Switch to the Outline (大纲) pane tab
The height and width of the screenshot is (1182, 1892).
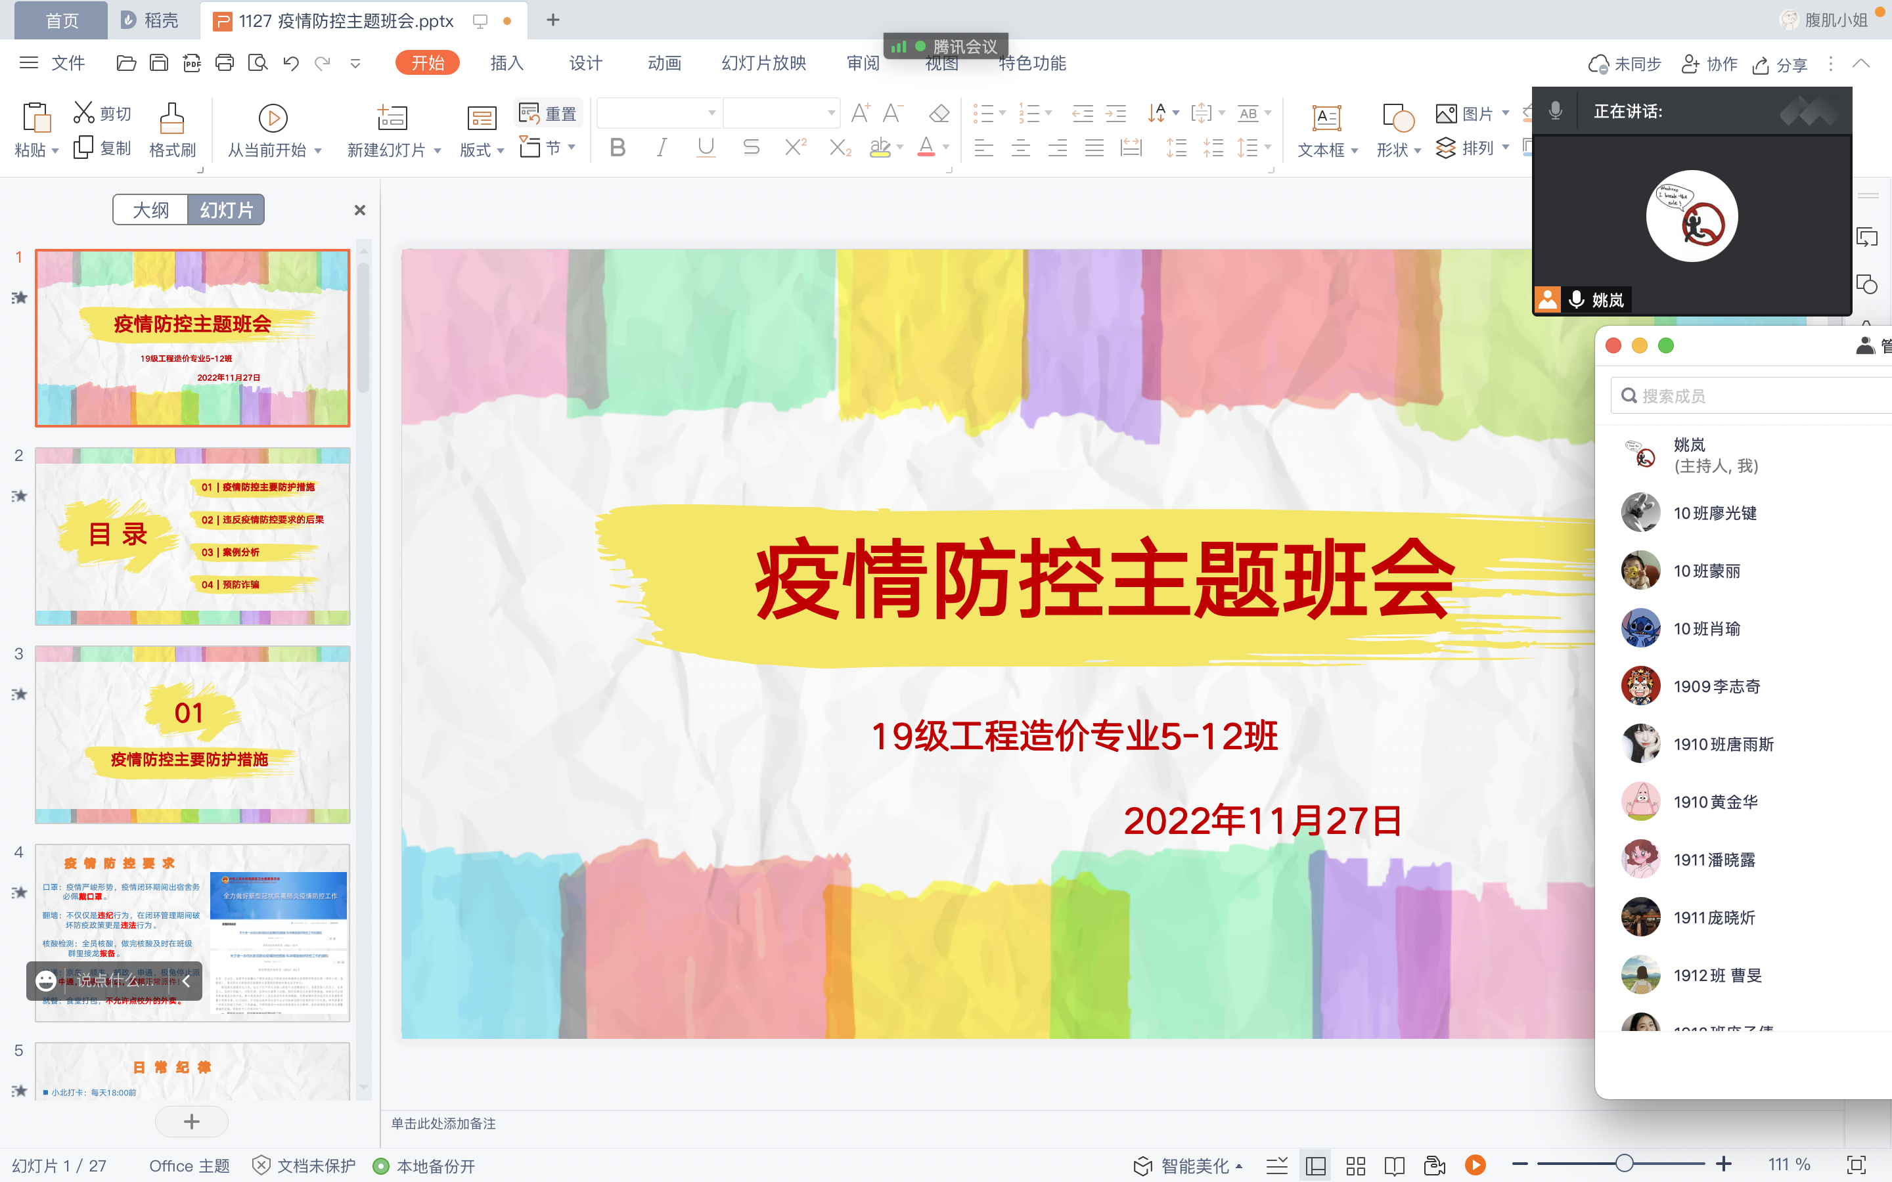pyautogui.click(x=151, y=209)
